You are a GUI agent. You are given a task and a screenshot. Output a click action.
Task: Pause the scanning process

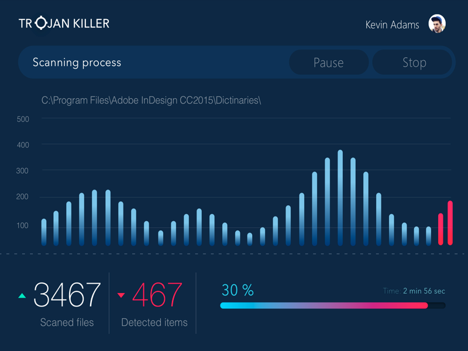pyautogui.click(x=329, y=63)
